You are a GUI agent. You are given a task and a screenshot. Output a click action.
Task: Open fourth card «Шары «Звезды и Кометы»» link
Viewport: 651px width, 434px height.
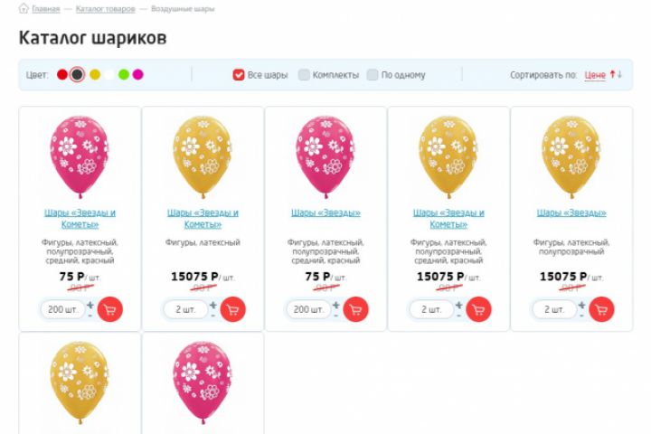coord(448,218)
